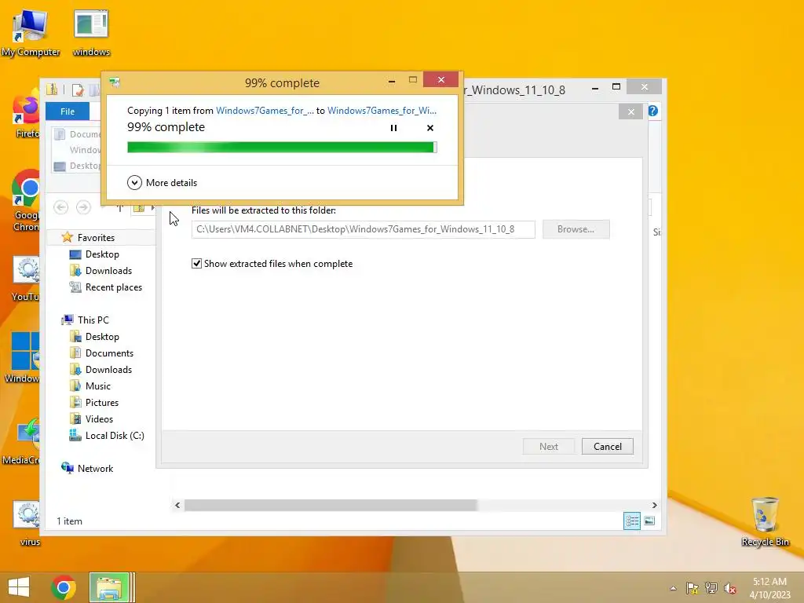
Task: Open Videos folder in This PC
Action: [99, 418]
